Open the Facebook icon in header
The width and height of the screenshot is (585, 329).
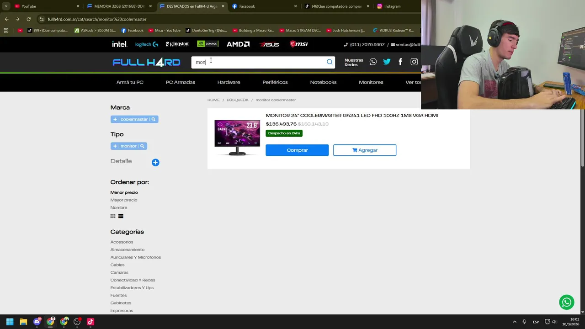tap(400, 62)
